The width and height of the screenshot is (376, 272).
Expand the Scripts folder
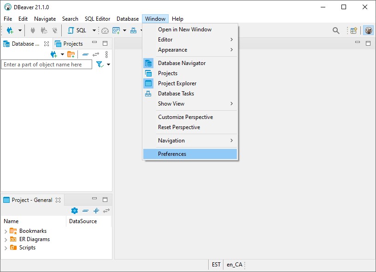[x=6, y=248]
